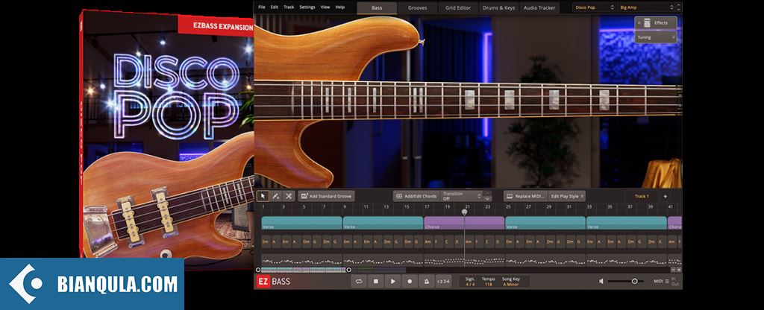The image size is (764, 310).
Task: Open the Edit menu
Action: pos(275,7)
